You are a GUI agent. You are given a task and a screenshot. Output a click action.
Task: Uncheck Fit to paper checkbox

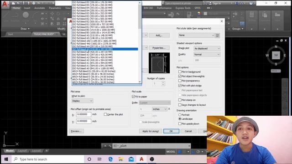pos(133,97)
